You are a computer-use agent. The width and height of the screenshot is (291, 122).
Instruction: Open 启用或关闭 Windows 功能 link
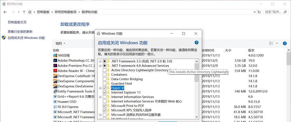point(26,38)
